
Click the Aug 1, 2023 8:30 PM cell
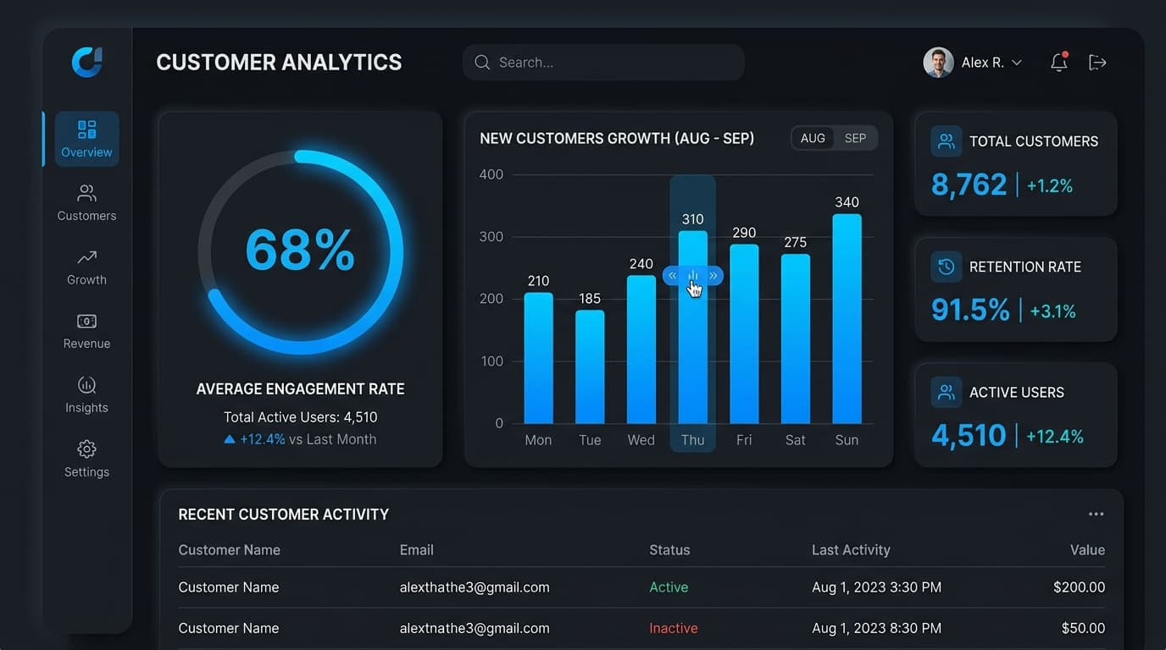[x=876, y=628]
